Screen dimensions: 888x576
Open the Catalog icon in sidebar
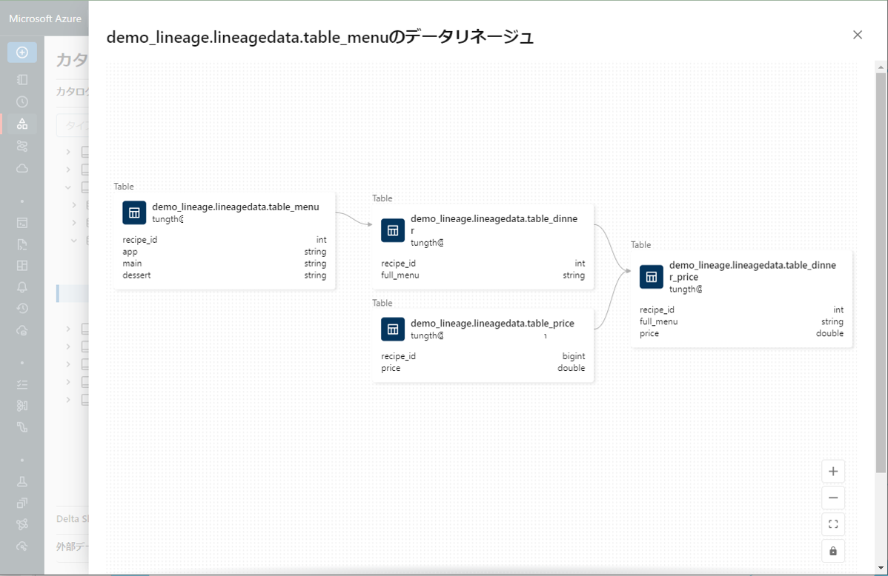[22, 124]
